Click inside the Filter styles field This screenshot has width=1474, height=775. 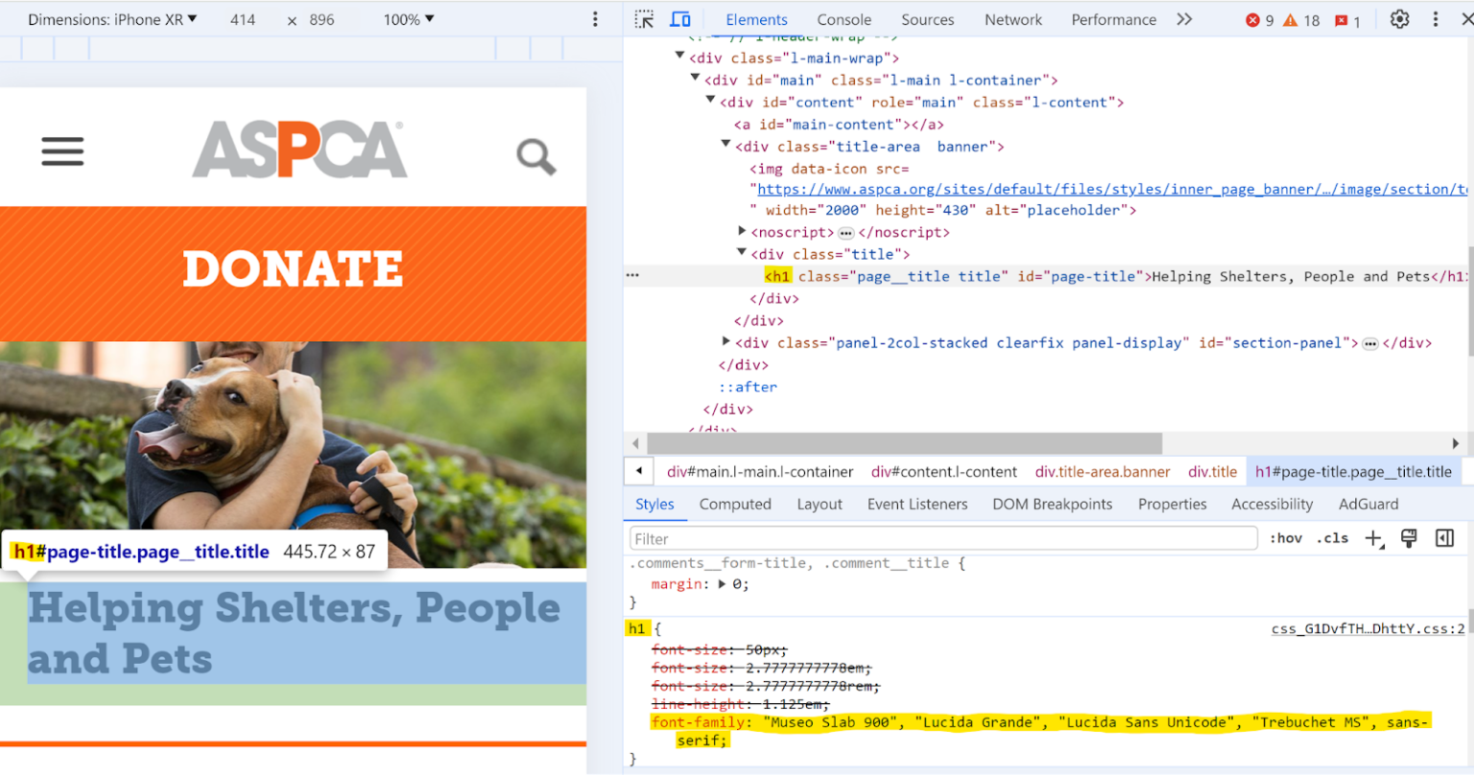coord(940,538)
